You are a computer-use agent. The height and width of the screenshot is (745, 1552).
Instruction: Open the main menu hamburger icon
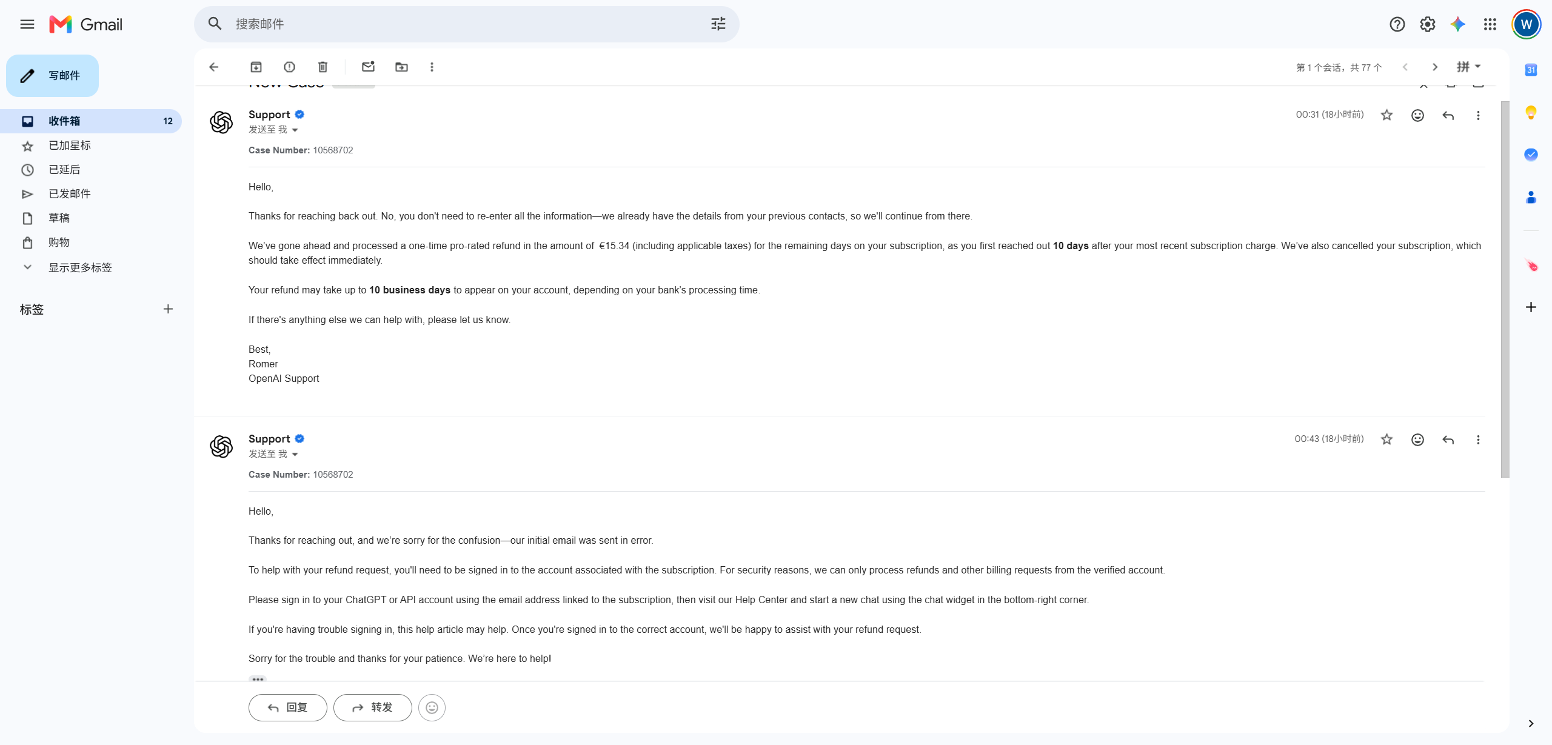click(27, 24)
